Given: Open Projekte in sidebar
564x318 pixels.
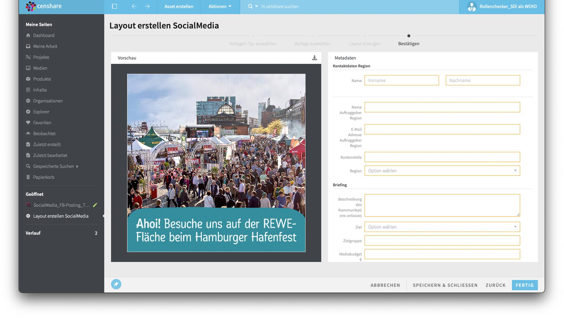Looking at the screenshot, I should (41, 57).
